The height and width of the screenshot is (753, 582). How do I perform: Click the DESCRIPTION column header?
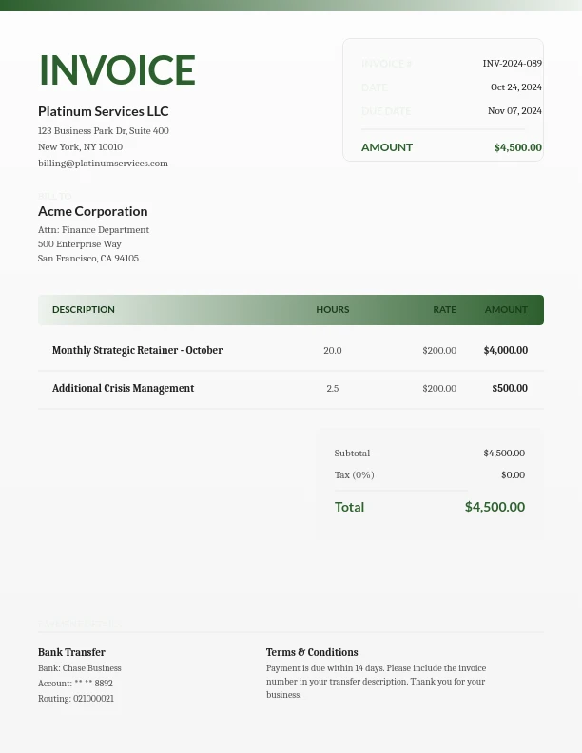click(x=84, y=310)
